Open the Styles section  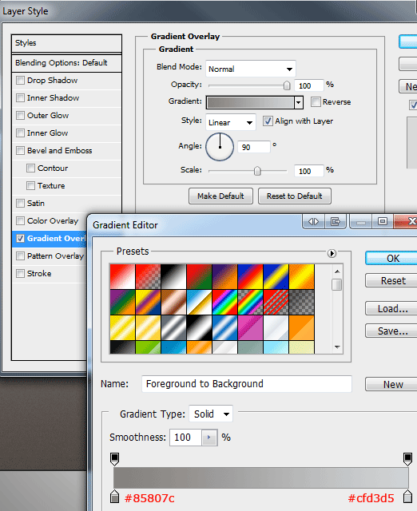[x=66, y=43]
